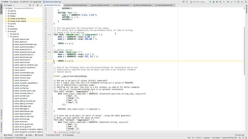Click the projects breadcrumb in navigation bar

pyautogui.click(x=14, y=2)
